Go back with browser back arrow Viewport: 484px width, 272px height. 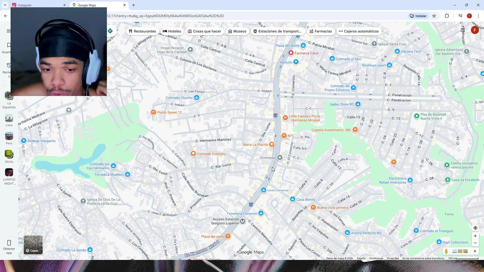(5, 16)
